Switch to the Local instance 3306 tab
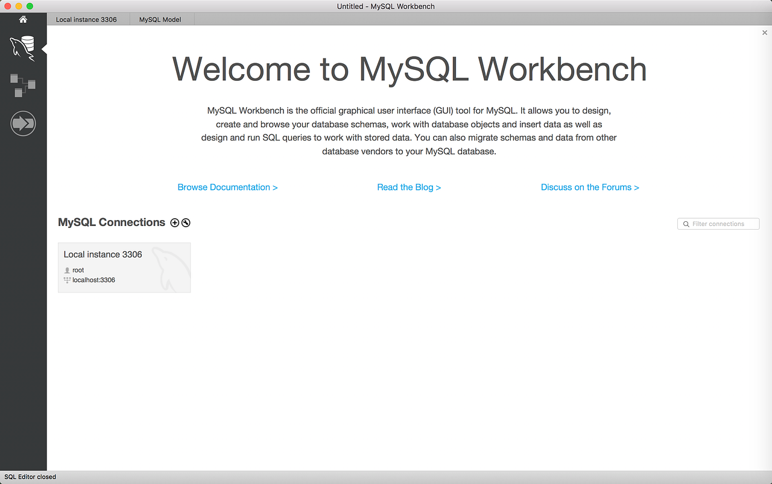 pos(87,19)
